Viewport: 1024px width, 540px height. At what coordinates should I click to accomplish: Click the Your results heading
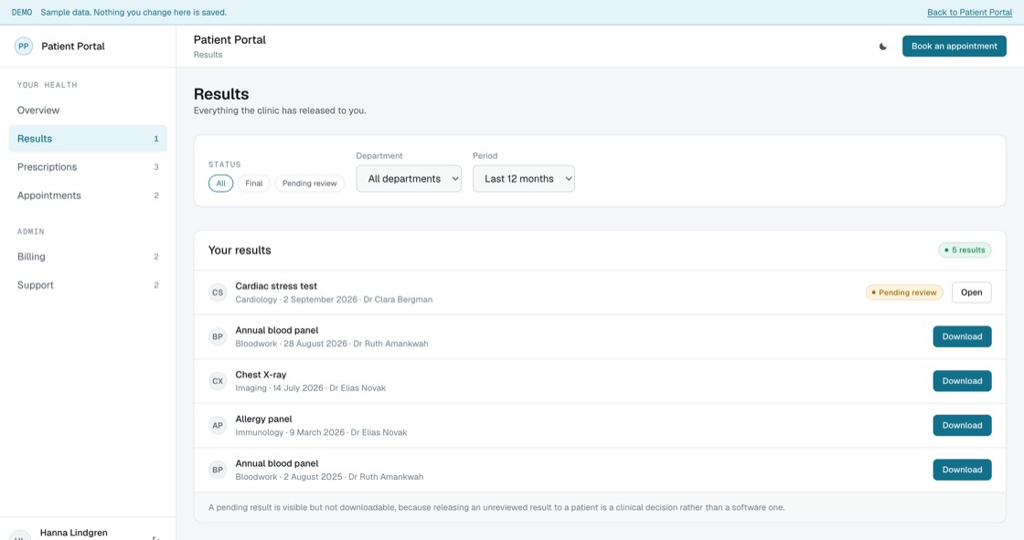(240, 250)
